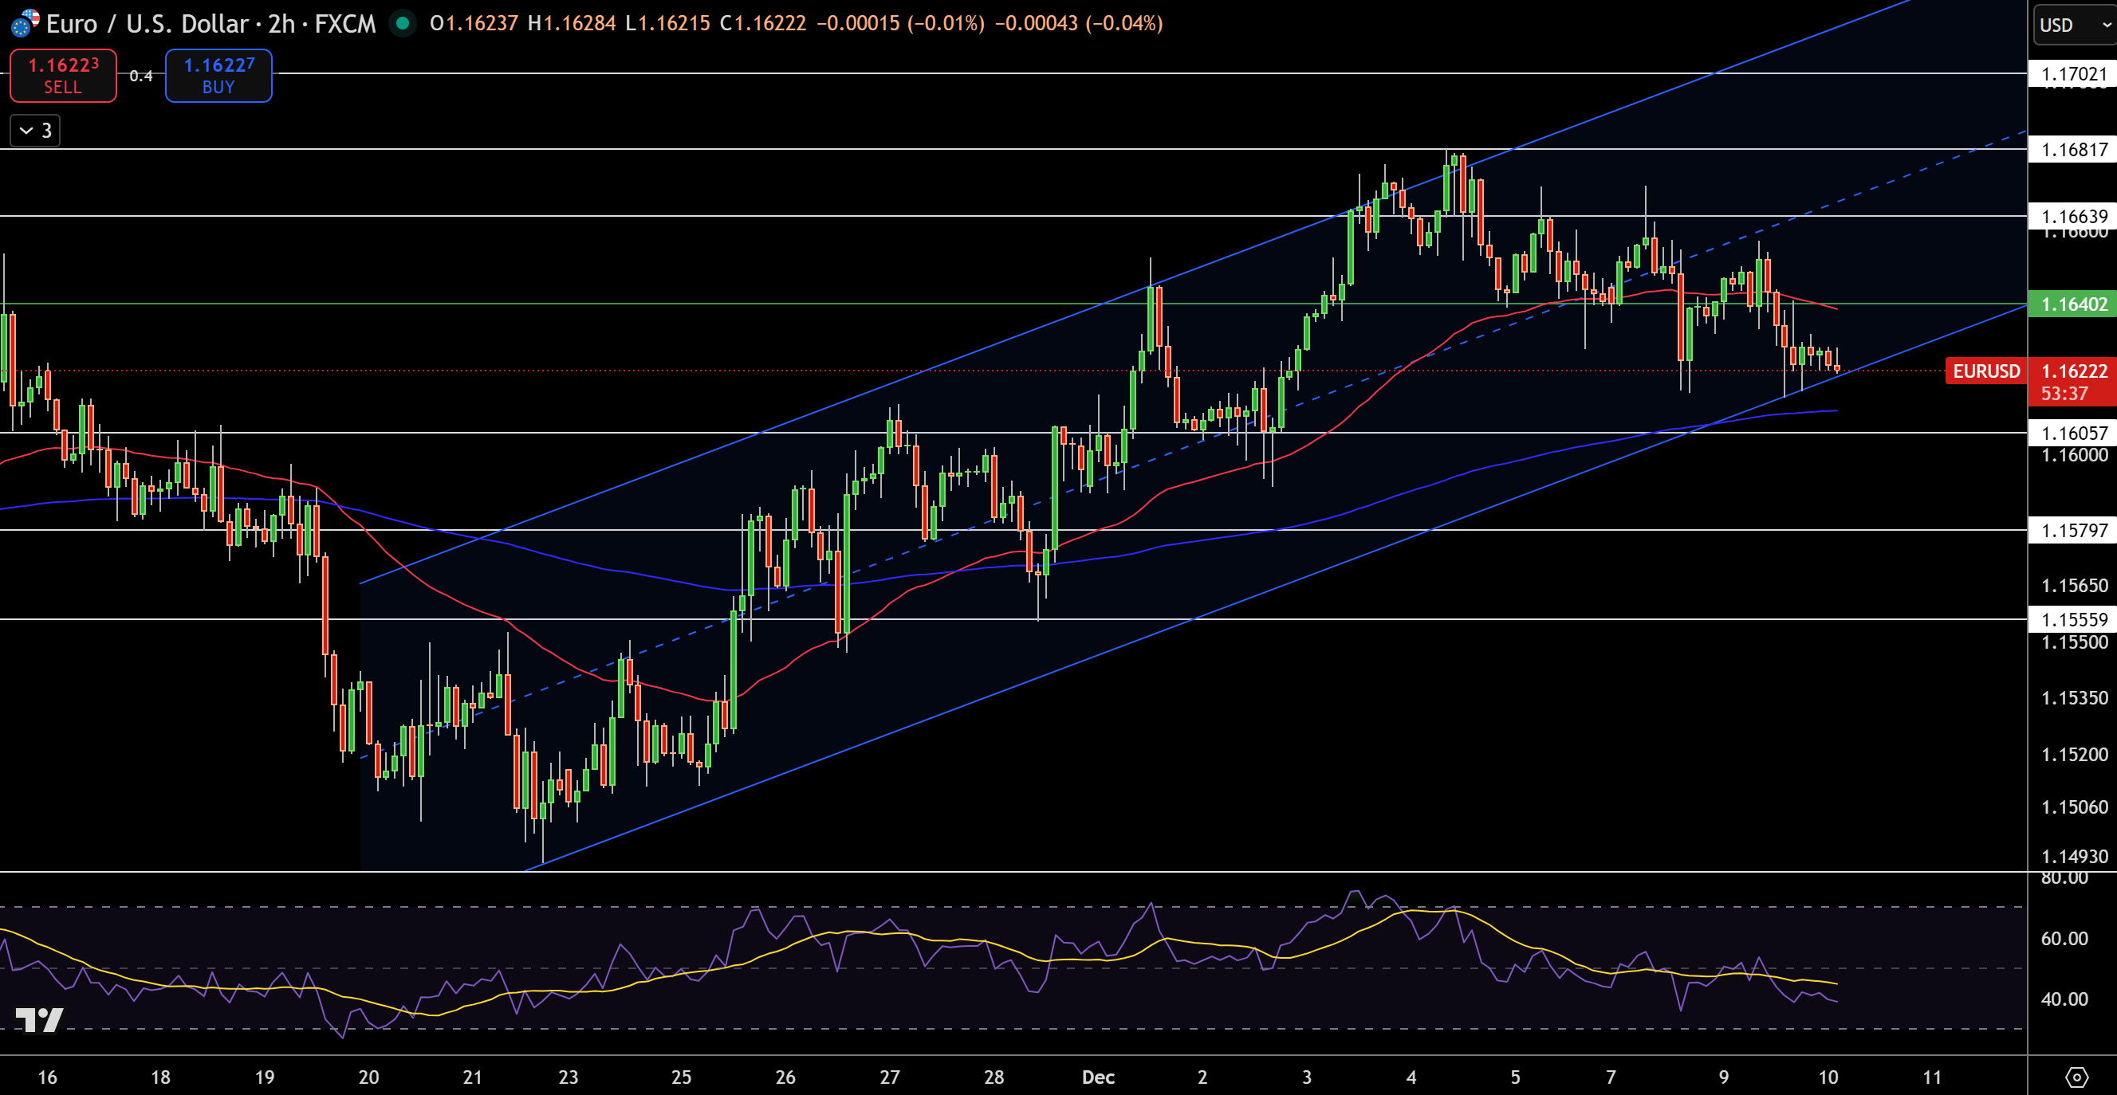Image resolution: width=2117 pixels, height=1095 pixels.
Task: Click the spread value 0.4 between quote buttons
Action: [x=142, y=75]
